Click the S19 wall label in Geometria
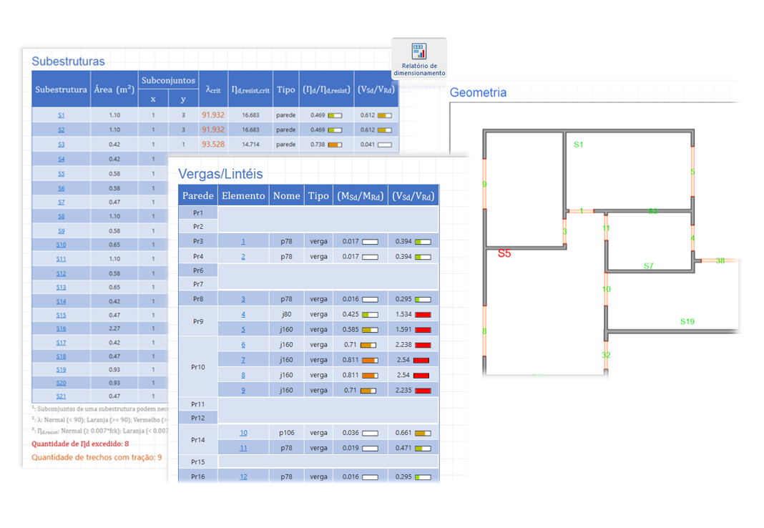 pos(687,322)
